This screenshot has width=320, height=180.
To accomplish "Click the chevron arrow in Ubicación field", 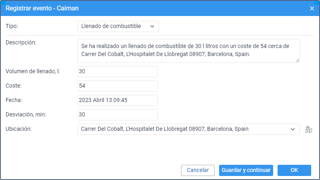I will 293,129.
